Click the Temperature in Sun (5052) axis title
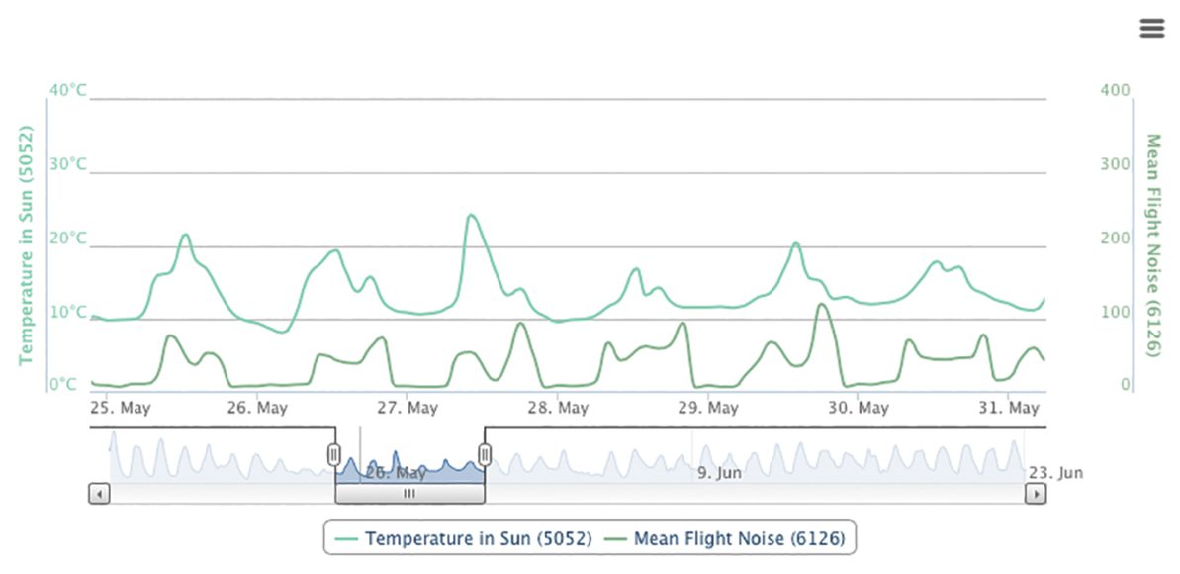The height and width of the screenshot is (574, 1180). [x=27, y=244]
